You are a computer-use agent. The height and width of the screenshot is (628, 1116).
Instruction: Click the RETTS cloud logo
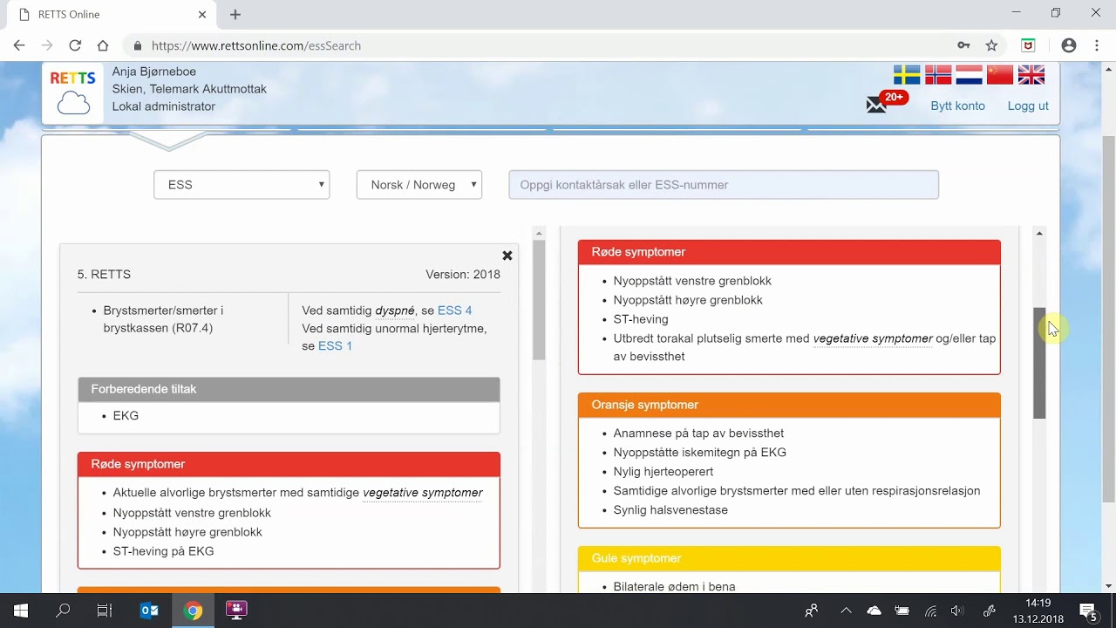tap(73, 93)
